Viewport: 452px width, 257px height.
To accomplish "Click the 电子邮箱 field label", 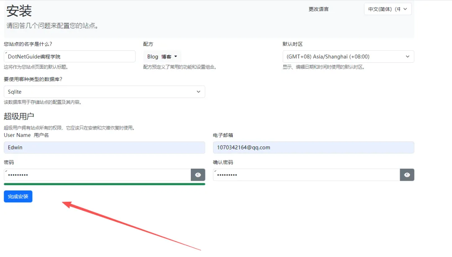I will point(223,135).
